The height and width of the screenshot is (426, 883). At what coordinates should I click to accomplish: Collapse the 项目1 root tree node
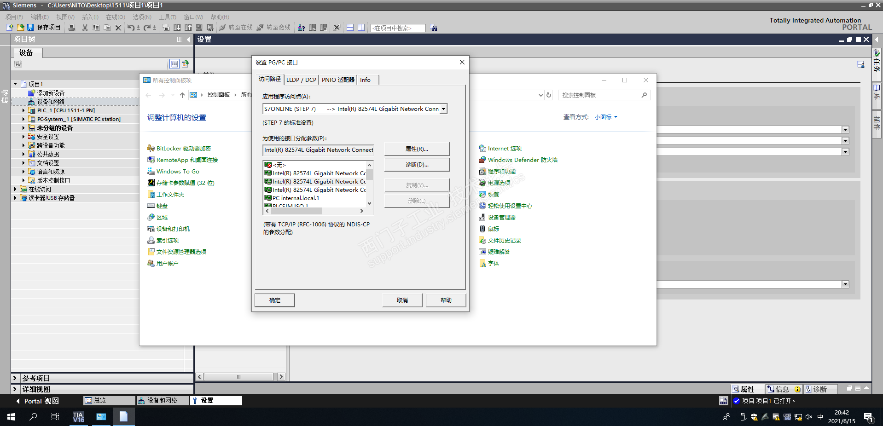pos(15,84)
